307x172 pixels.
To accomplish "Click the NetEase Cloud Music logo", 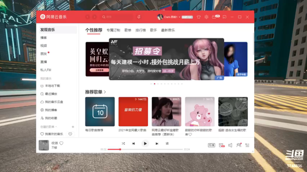I will point(53,17).
